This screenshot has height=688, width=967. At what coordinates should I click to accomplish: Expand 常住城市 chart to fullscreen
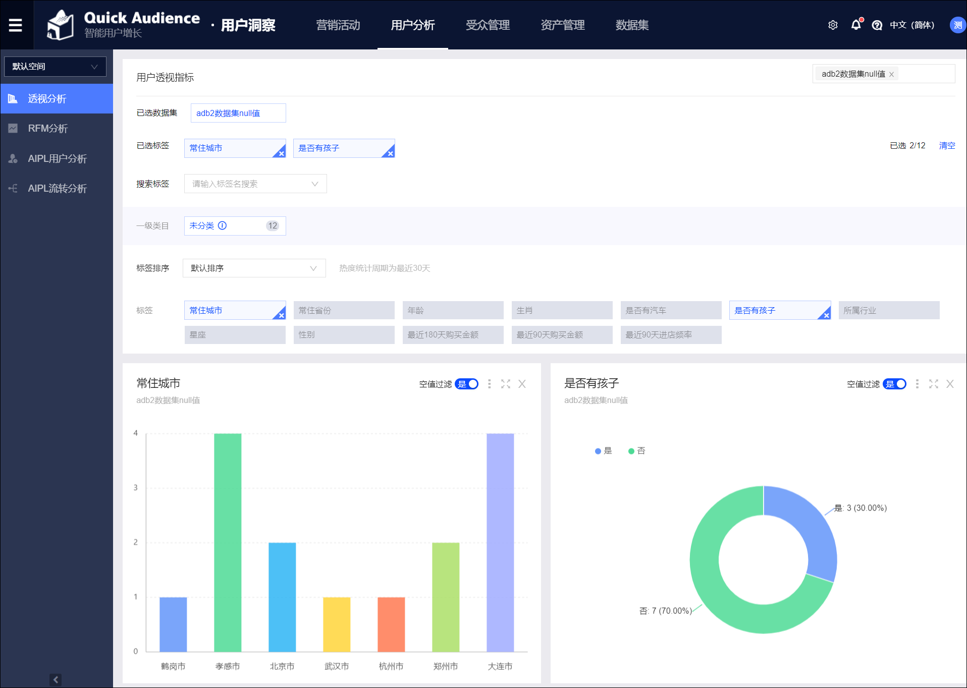click(506, 384)
